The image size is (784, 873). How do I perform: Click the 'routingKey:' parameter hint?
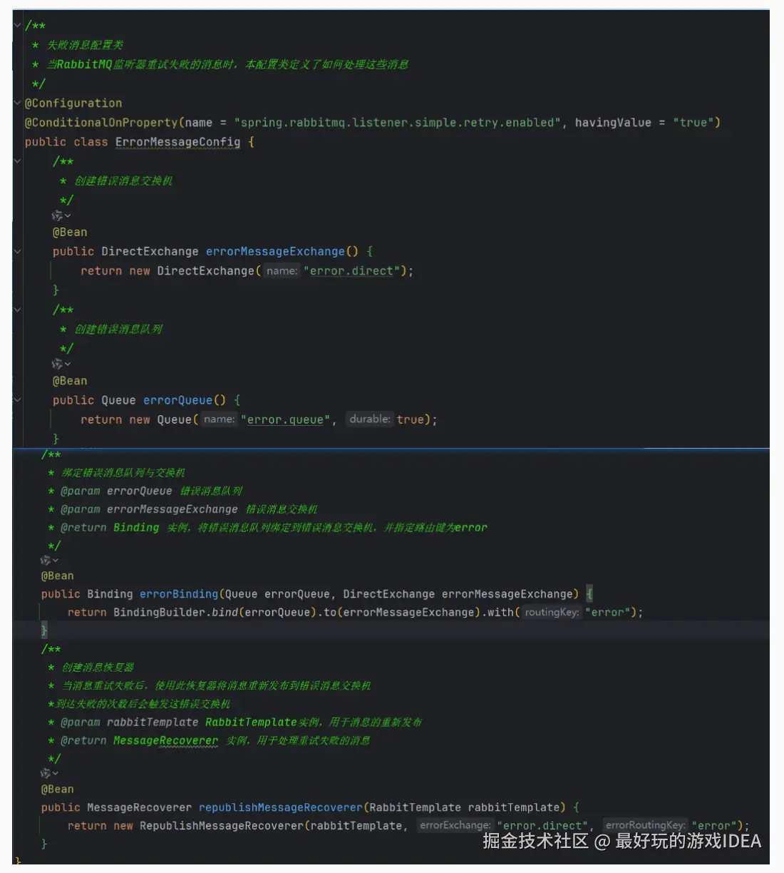[552, 612]
